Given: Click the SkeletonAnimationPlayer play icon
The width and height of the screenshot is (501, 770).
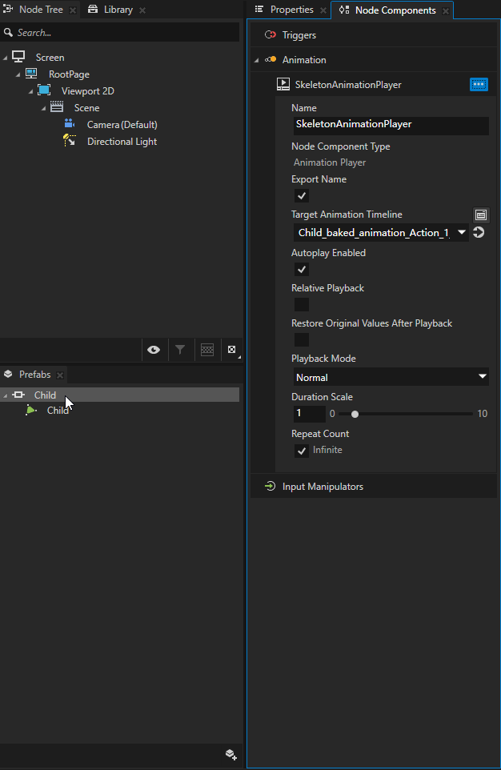Looking at the screenshot, I should point(283,84).
